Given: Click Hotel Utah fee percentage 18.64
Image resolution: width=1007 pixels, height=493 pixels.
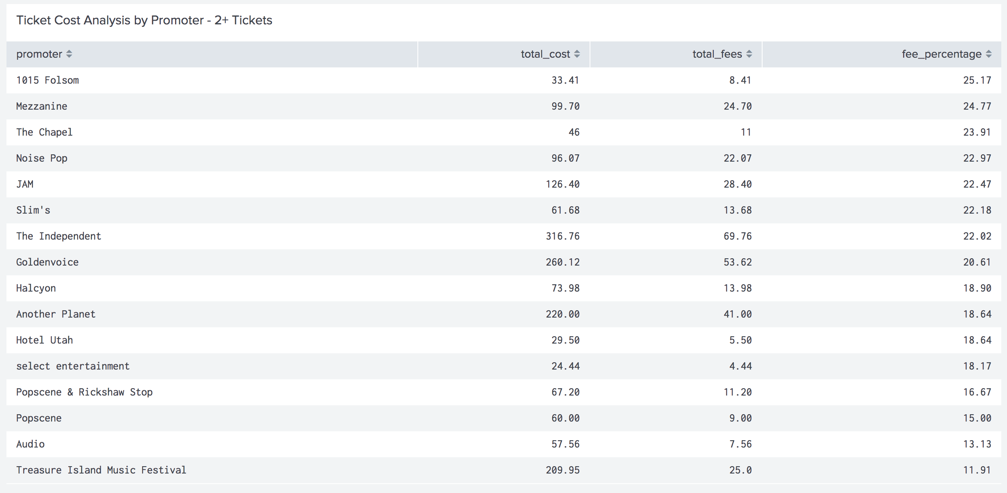Looking at the screenshot, I should (977, 340).
